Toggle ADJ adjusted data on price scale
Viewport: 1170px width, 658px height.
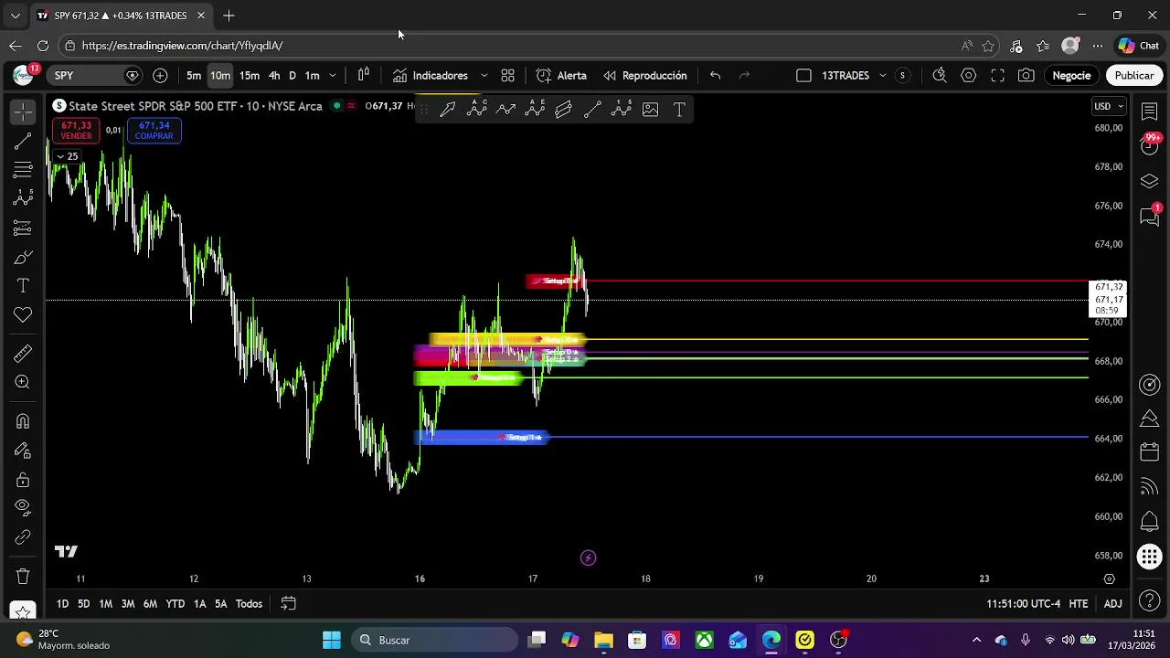(x=1112, y=603)
